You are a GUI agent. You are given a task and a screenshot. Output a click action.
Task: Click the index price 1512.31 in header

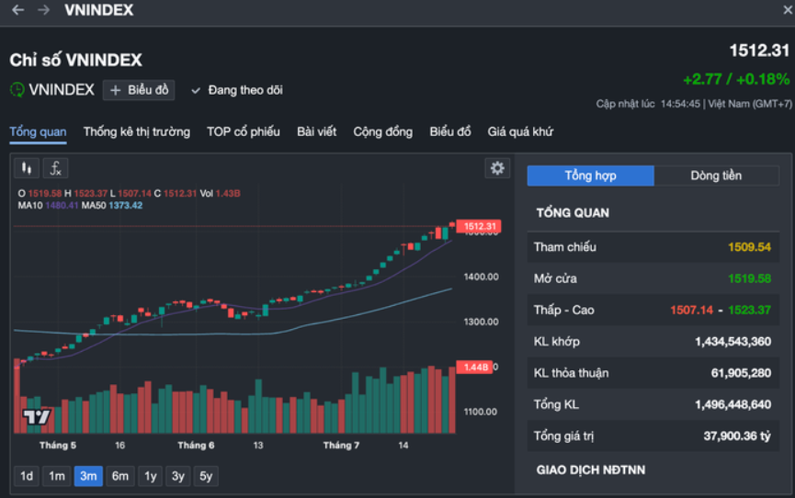point(759,51)
